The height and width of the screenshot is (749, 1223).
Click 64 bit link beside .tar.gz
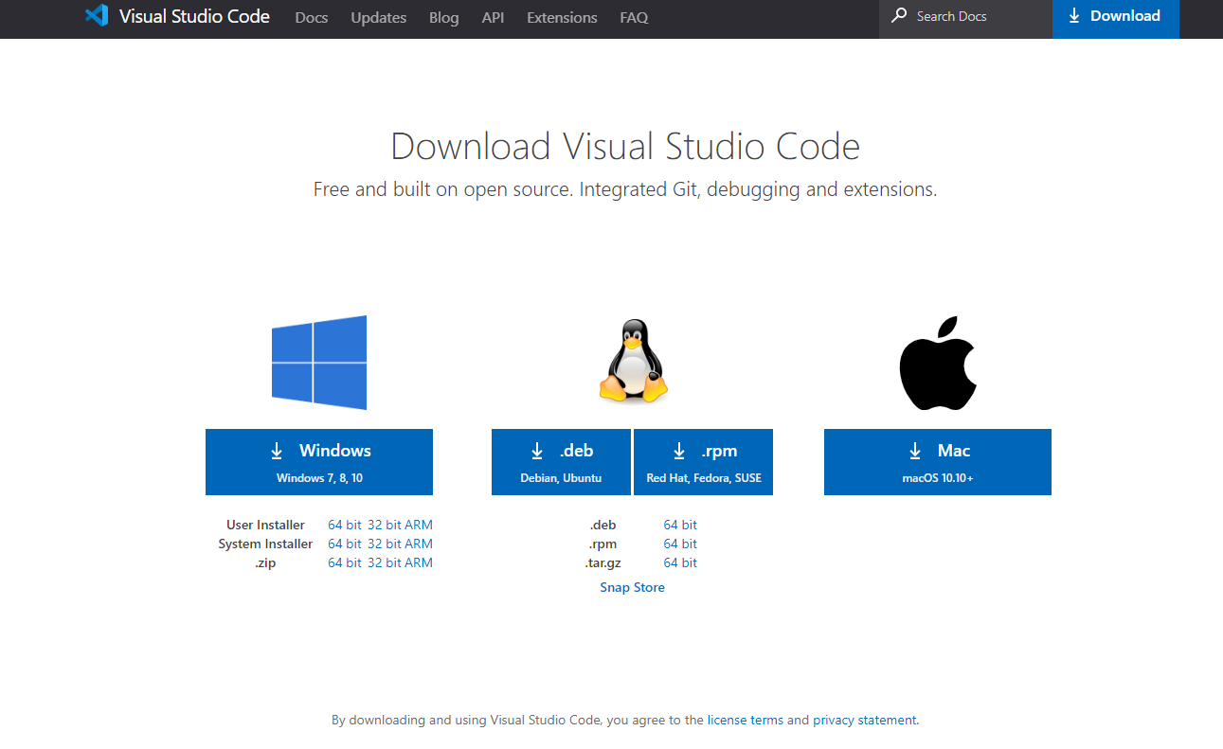[x=680, y=562]
